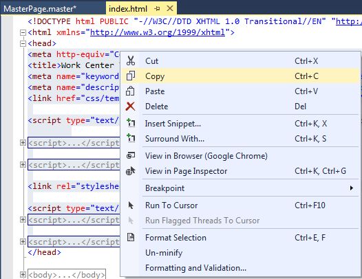Choose Cut from the context menu
Image resolution: width=362 pixels, height=279 pixels.
coord(240,61)
